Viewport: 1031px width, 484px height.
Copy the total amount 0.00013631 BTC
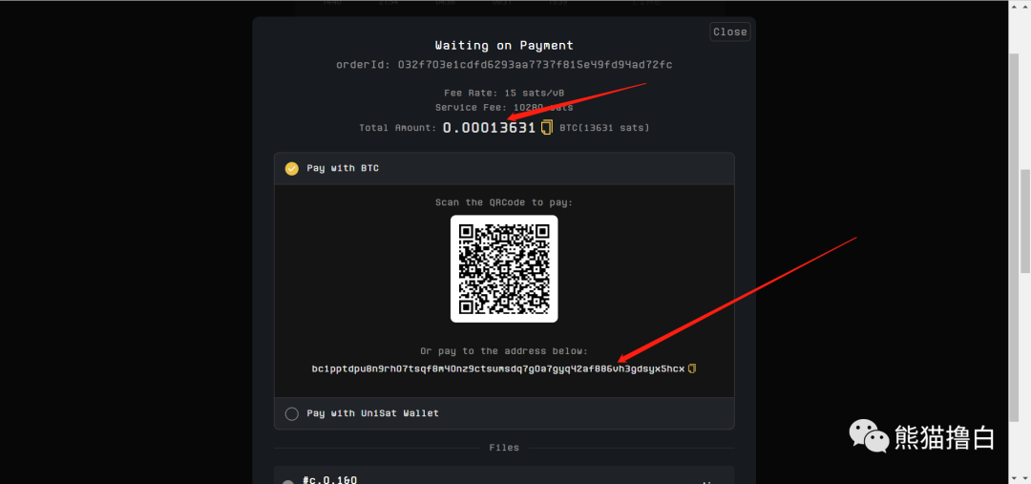[546, 128]
